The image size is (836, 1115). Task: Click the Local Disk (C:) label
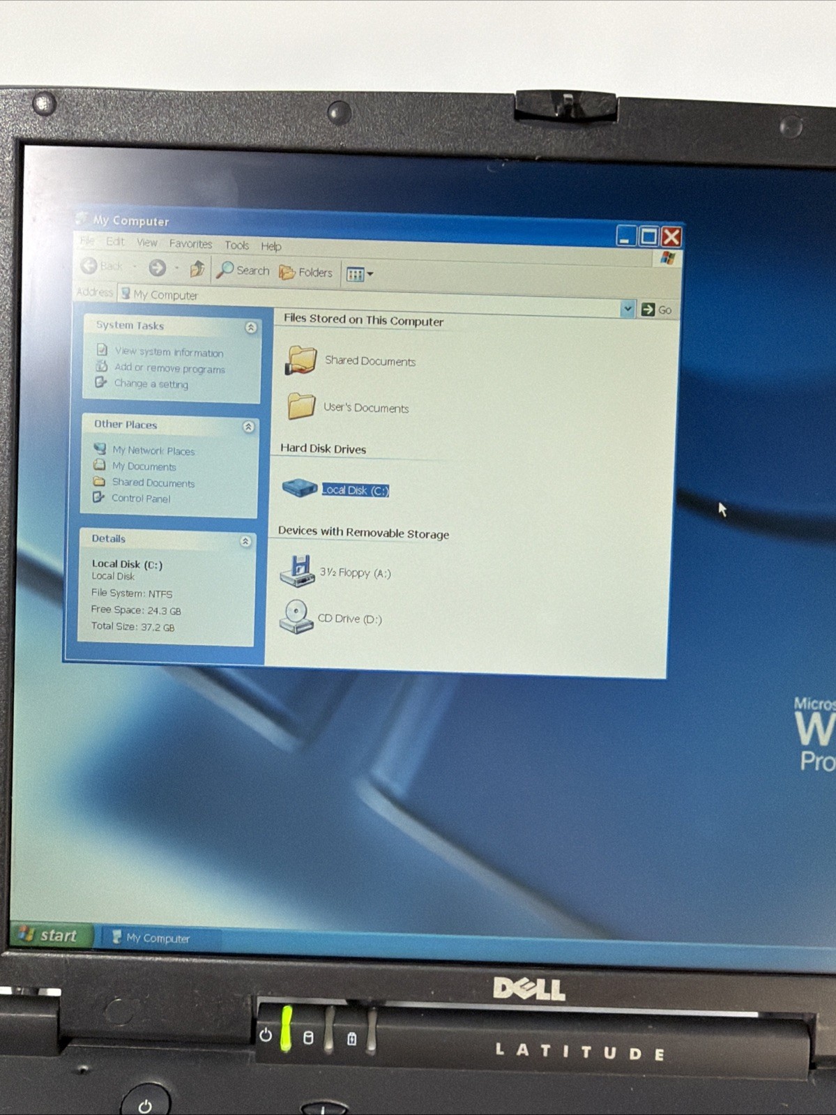[x=356, y=490]
